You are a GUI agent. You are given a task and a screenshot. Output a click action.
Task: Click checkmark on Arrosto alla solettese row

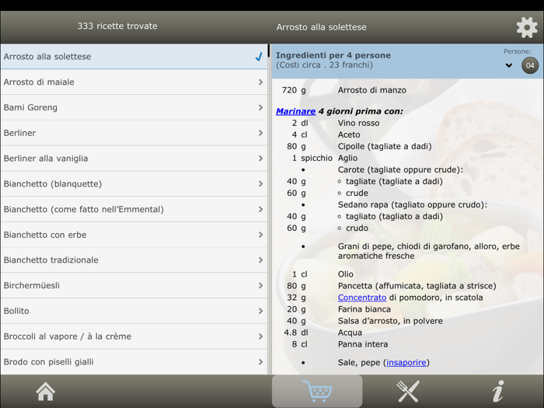[x=259, y=57]
